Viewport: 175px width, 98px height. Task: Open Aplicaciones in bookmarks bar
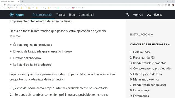point(3,8)
